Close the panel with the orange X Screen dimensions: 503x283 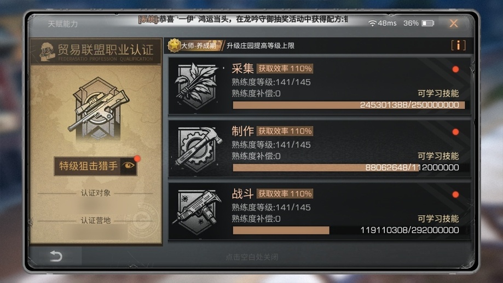(x=454, y=23)
